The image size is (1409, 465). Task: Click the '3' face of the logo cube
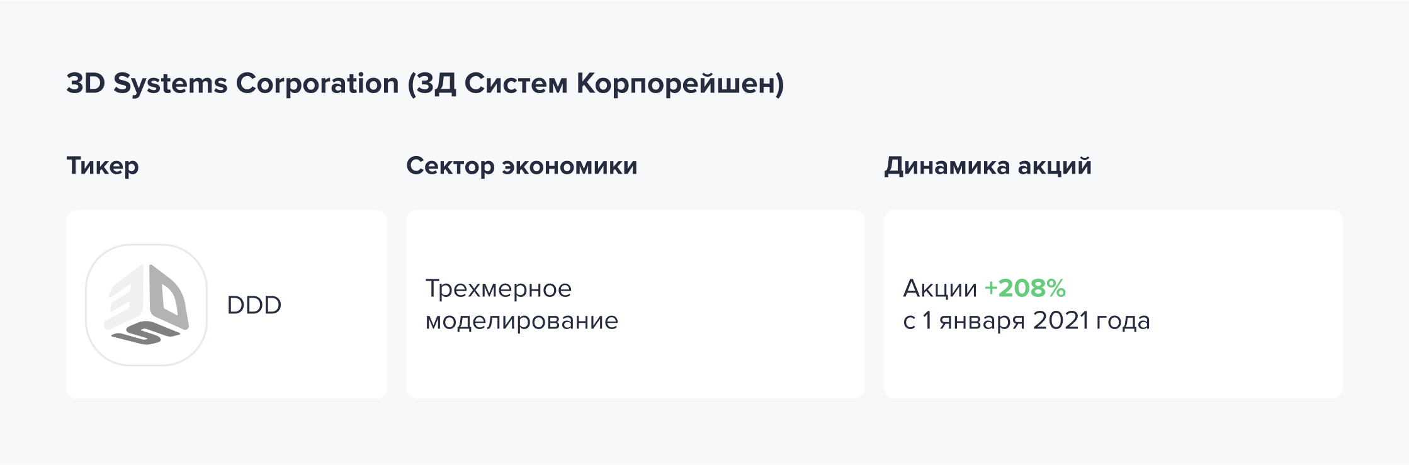[x=127, y=297]
